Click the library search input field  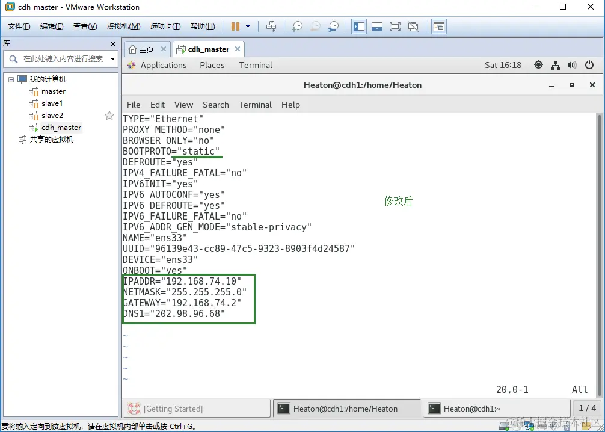click(x=63, y=59)
